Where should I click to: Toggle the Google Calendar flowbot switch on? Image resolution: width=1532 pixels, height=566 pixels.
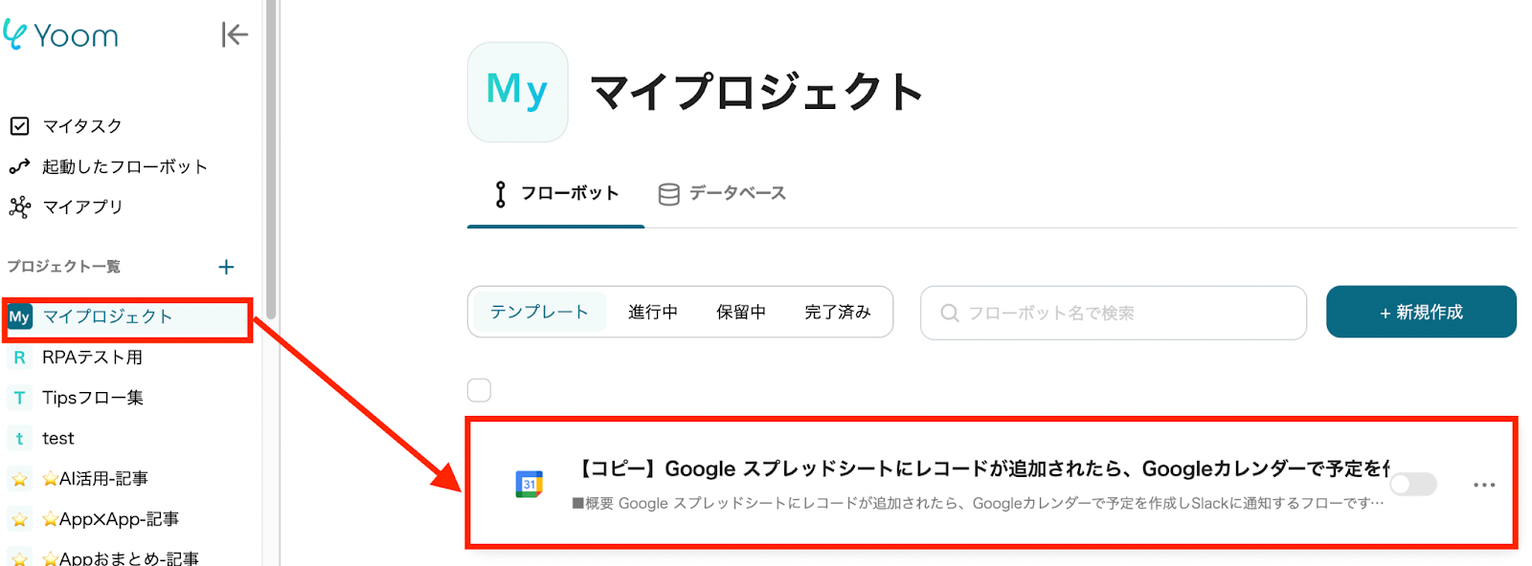[1413, 485]
